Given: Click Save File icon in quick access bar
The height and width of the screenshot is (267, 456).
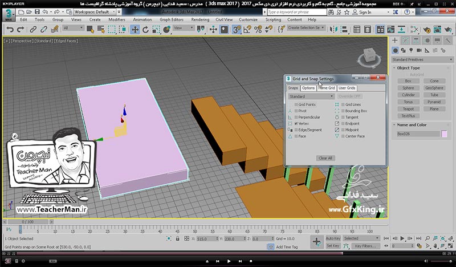Looking at the screenshot, I should click(37, 12).
